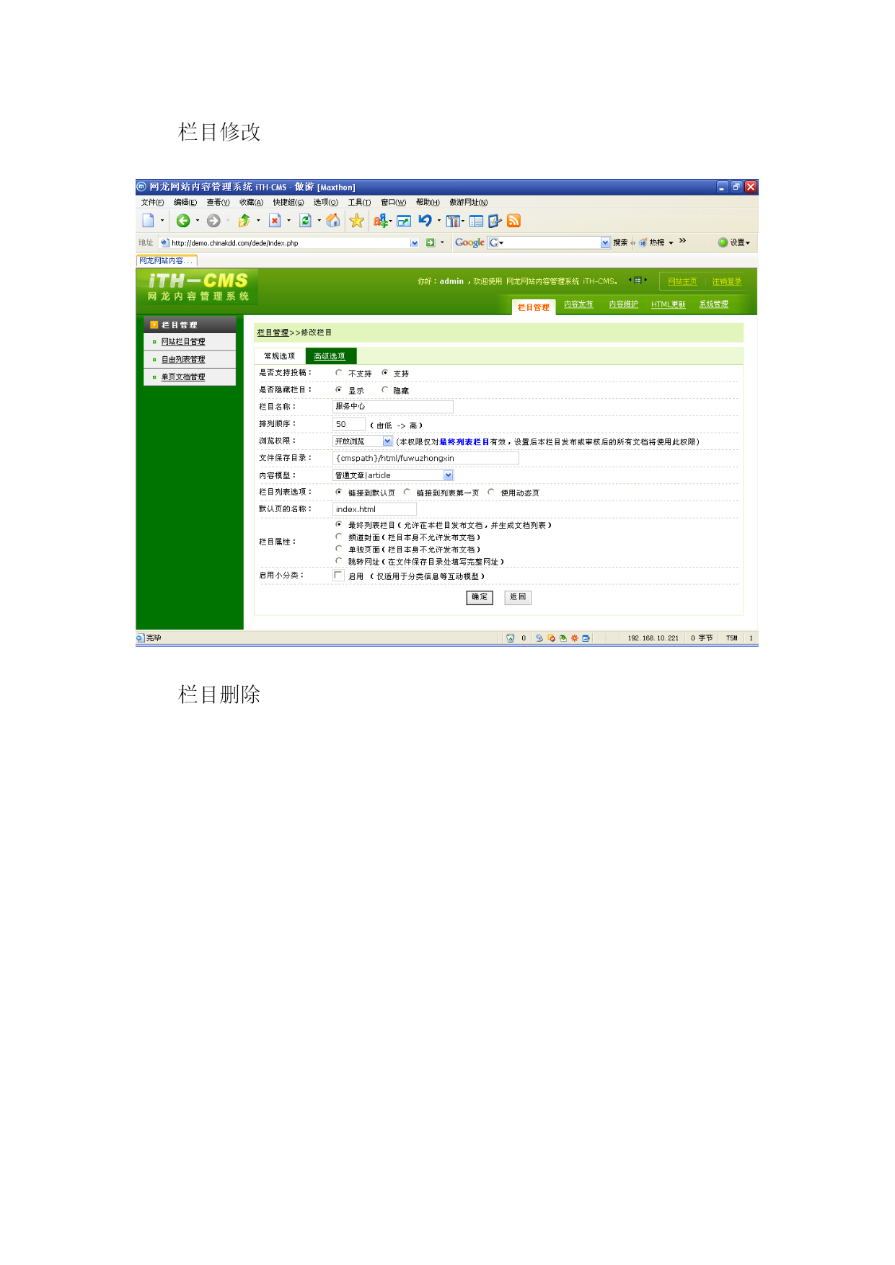Expand the address bar URL dropdown
The height and width of the screenshot is (1265, 895).
coord(415,243)
